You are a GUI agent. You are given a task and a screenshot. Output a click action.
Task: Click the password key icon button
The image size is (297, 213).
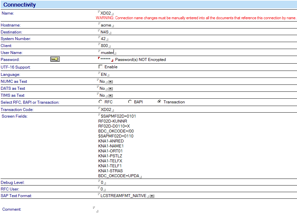point(55,59)
